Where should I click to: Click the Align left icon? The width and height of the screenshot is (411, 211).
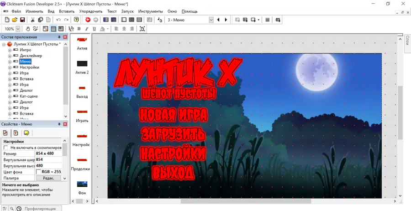[116, 29]
